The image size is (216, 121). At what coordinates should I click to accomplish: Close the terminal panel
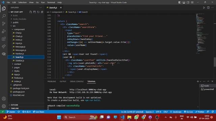[x=212, y=81]
